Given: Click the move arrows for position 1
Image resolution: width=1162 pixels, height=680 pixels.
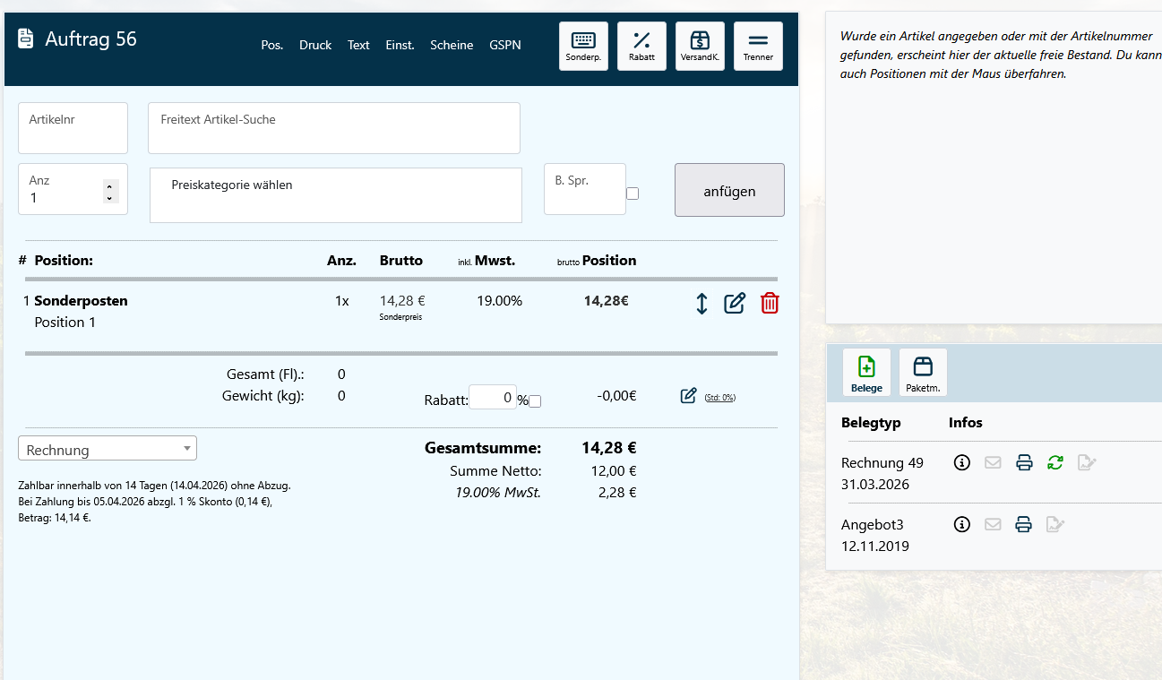Looking at the screenshot, I should (702, 304).
